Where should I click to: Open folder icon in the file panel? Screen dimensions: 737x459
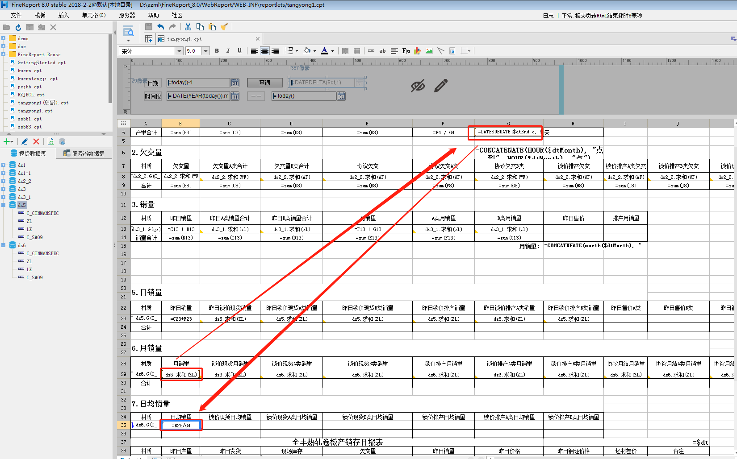coord(7,27)
